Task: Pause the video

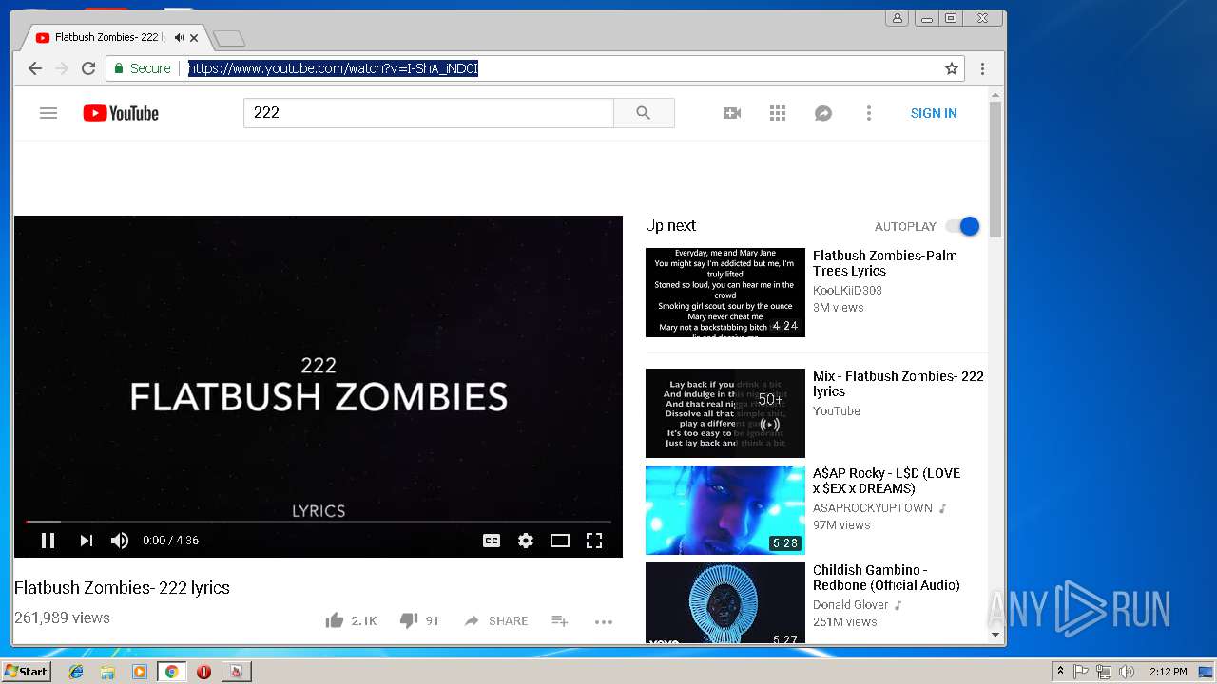Action: pyautogui.click(x=48, y=541)
